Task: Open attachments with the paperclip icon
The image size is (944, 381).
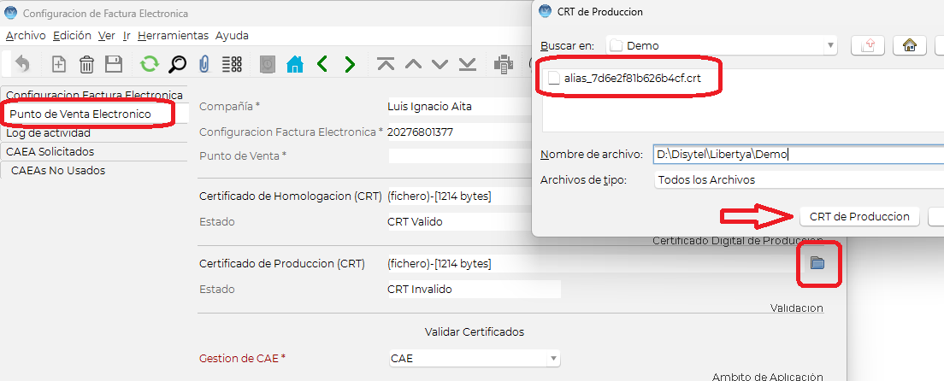Action: coord(204,64)
